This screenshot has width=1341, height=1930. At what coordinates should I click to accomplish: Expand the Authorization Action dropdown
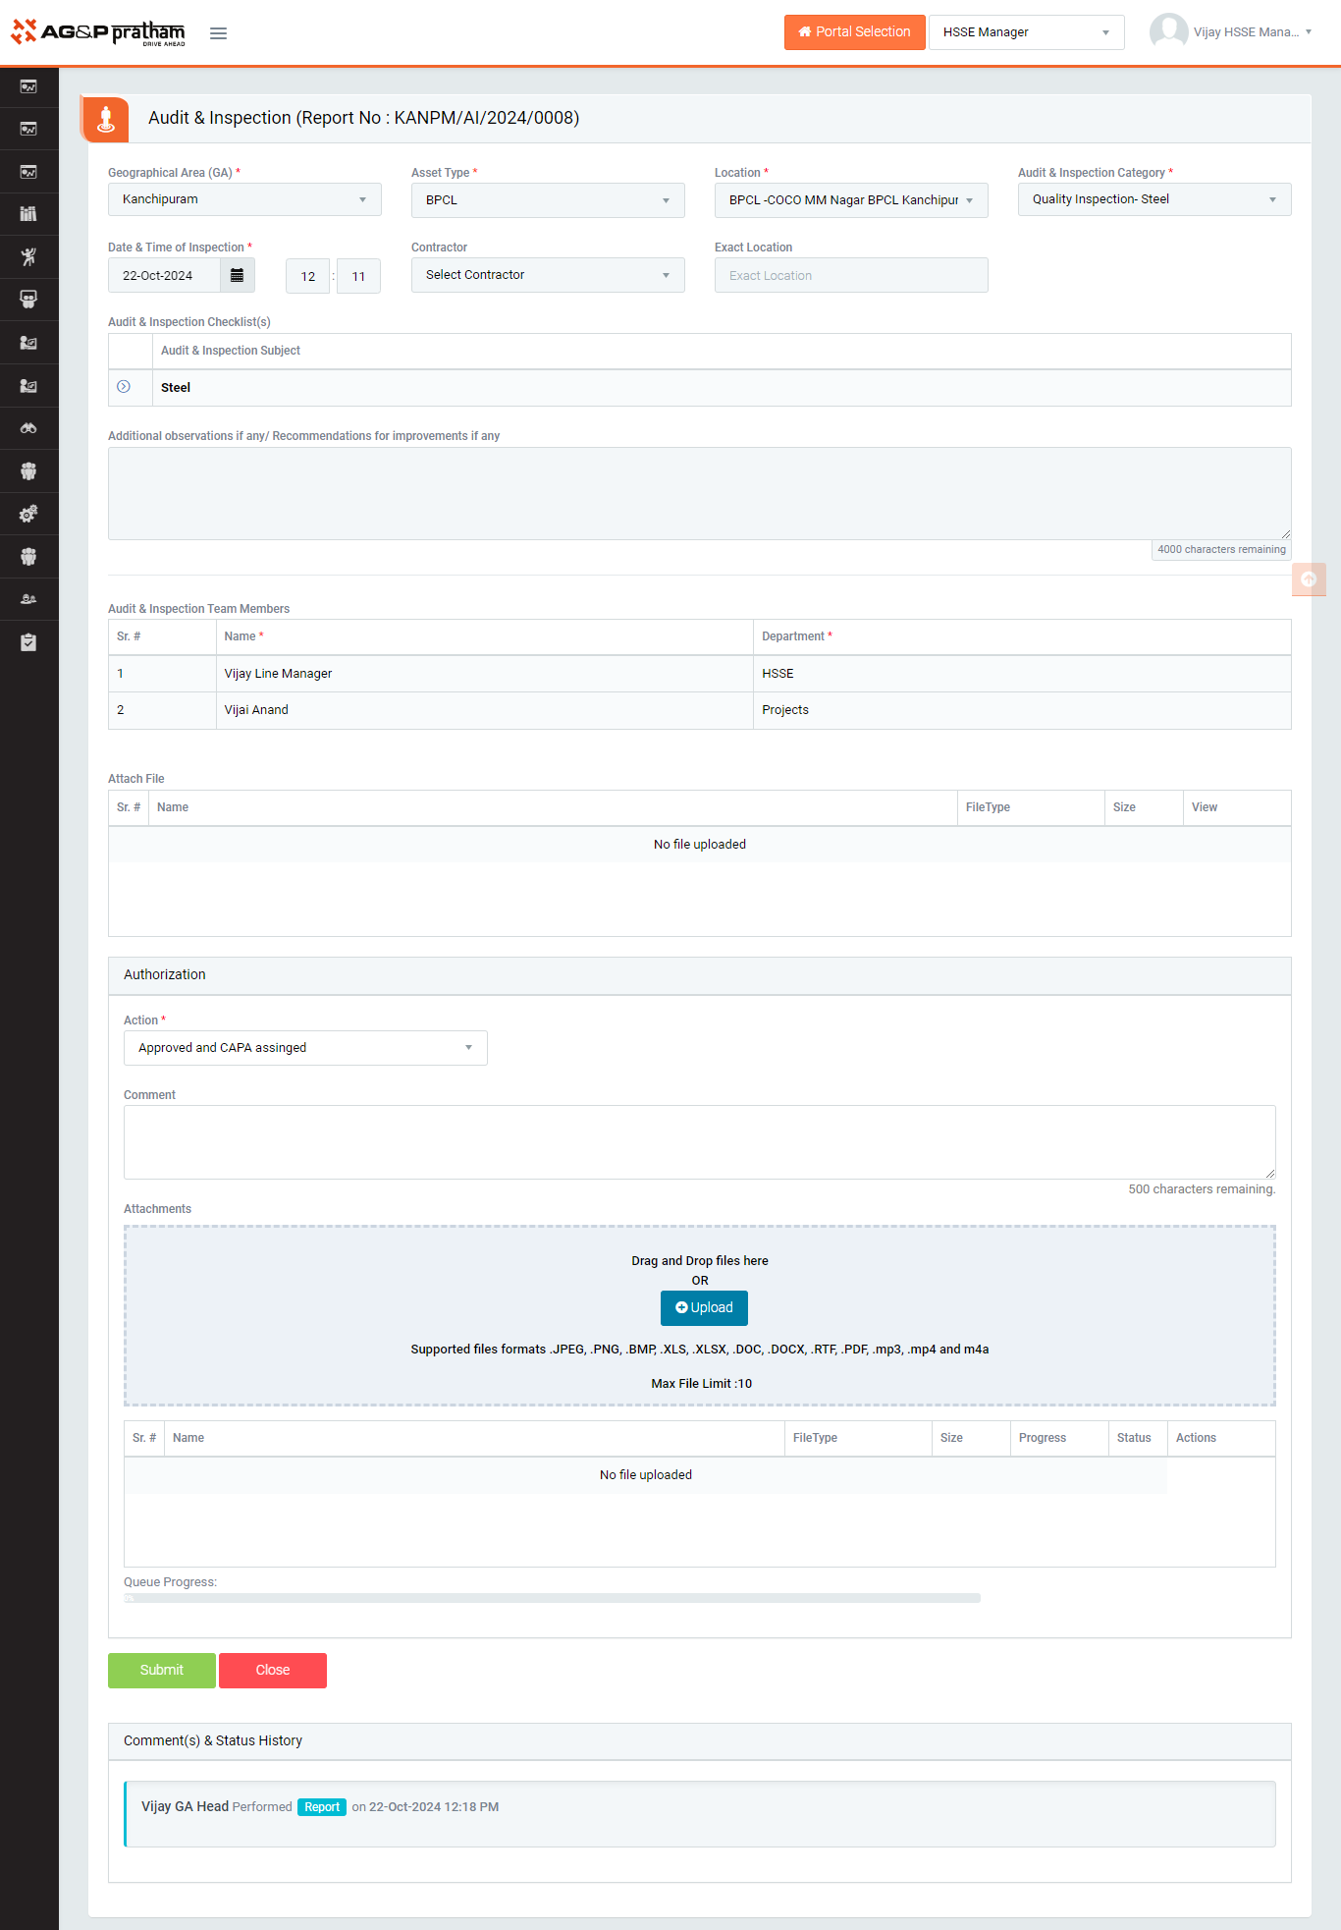[x=304, y=1048]
